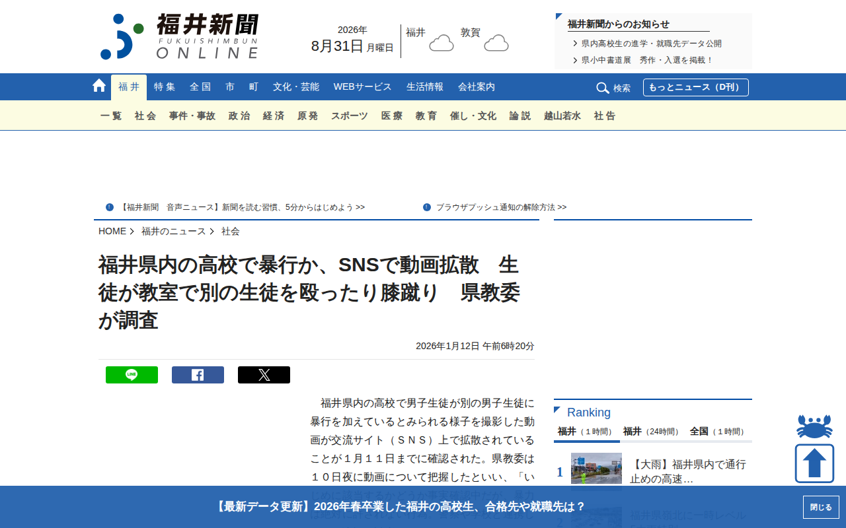The image size is (846, 528).
Task: Open the top-ranked 大雨 article thumbnail
Action: (596, 469)
